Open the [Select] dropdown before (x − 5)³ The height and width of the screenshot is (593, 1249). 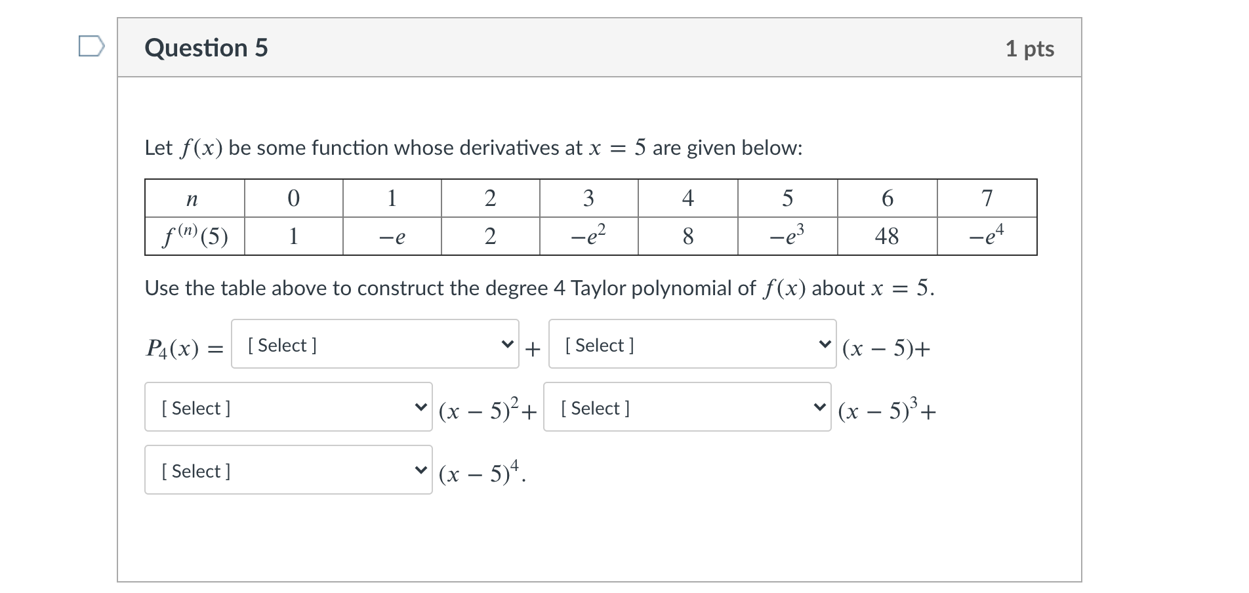tap(686, 407)
